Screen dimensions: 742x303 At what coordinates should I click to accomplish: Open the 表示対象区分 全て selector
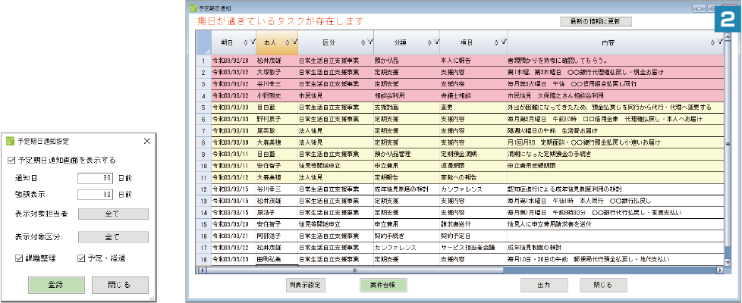coord(112,236)
